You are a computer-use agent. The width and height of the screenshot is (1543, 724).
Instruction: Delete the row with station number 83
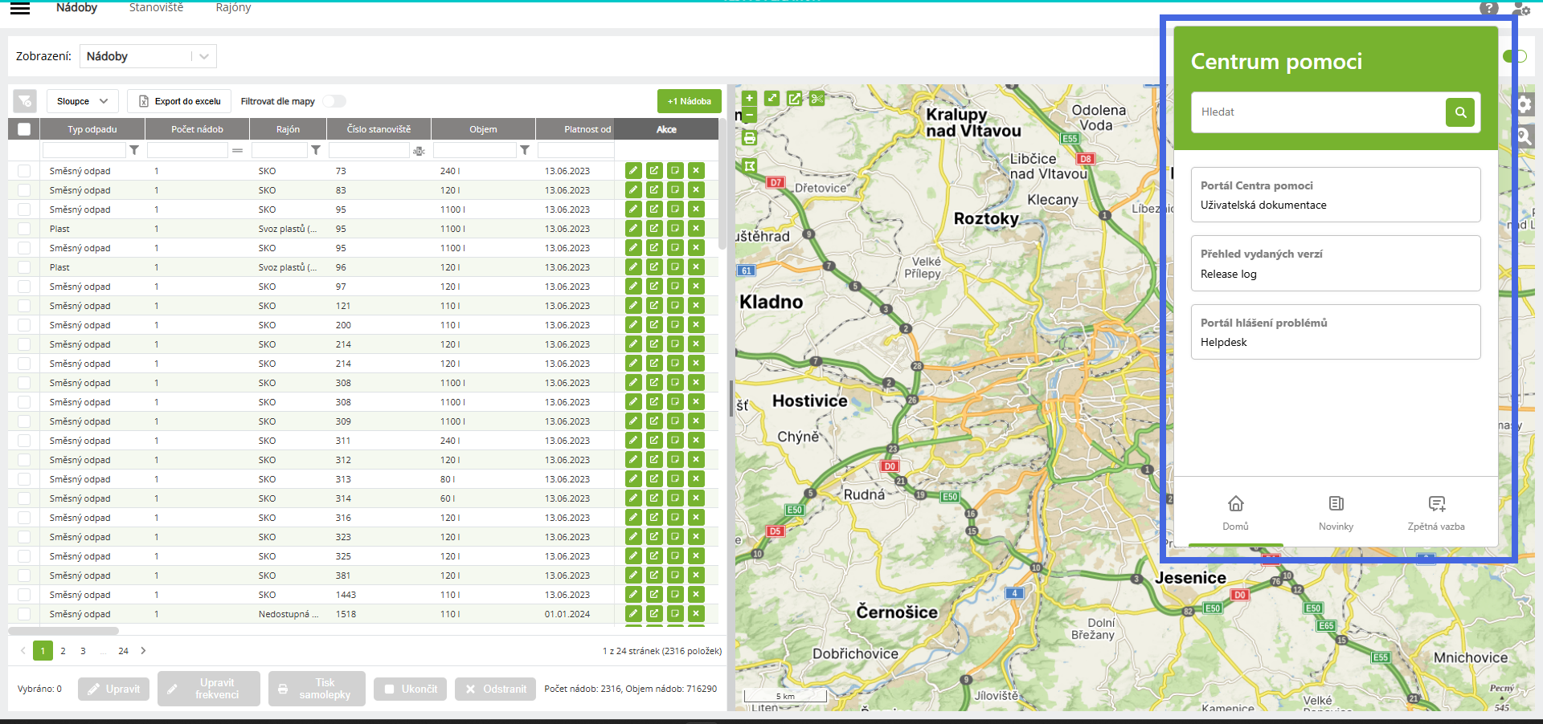point(696,190)
